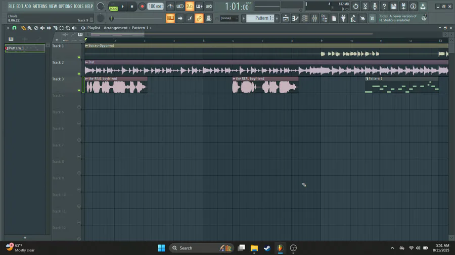Toggle recording countdown 3.2.1 button
Image resolution: width=455 pixels, height=255 pixels.
(x=190, y=6)
